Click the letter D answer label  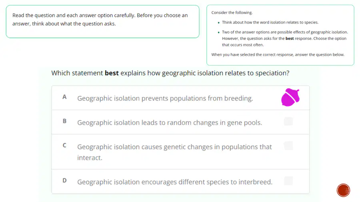(x=64, y=180)
